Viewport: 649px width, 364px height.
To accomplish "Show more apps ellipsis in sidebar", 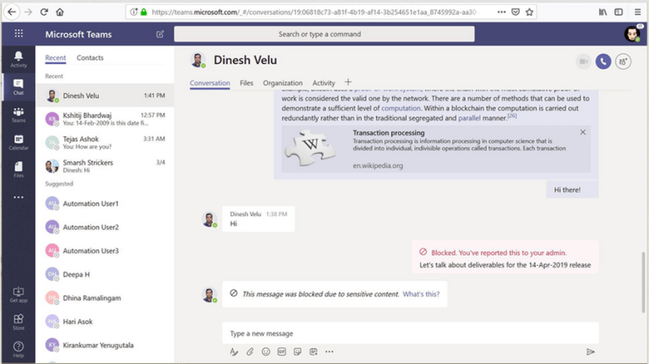I will (x=18, y=198).
